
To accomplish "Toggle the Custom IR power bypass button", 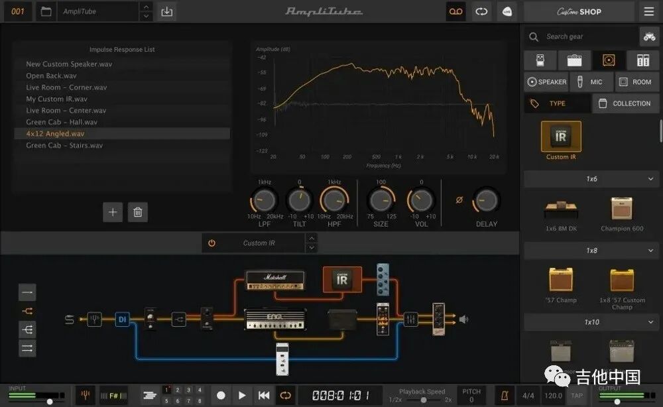I will tap(211, 243).
